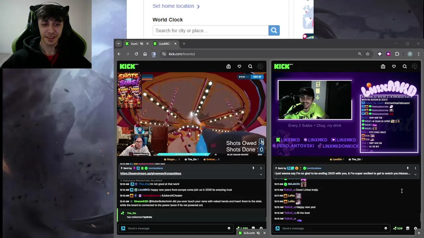Toggle the split view toolbar icon
Screen dimensions: 424x238
(154, 54)
